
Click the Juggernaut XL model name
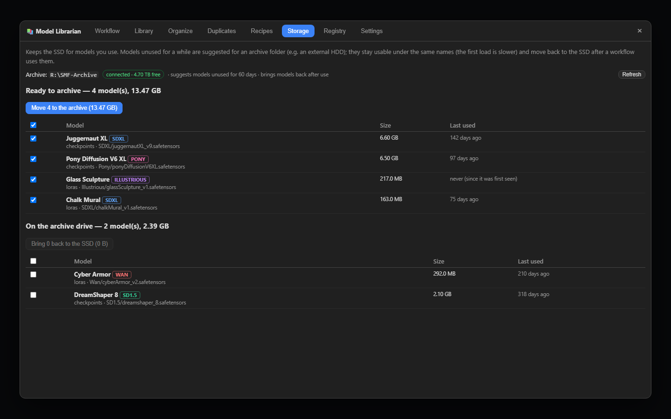87,138
